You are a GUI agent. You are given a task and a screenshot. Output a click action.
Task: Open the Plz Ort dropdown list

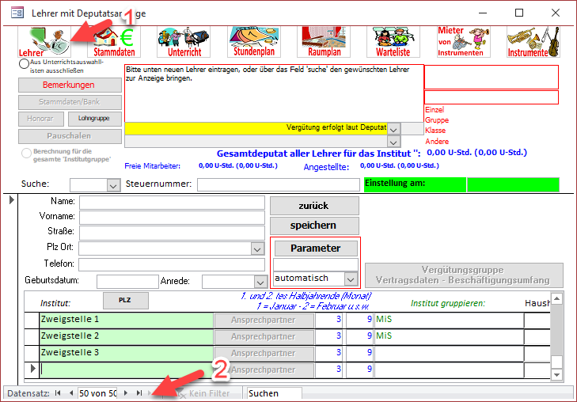tap(256, 248)
